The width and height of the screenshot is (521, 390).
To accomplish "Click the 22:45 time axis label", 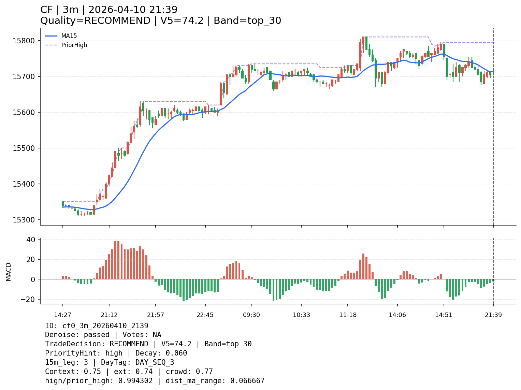I will (205, 315).
